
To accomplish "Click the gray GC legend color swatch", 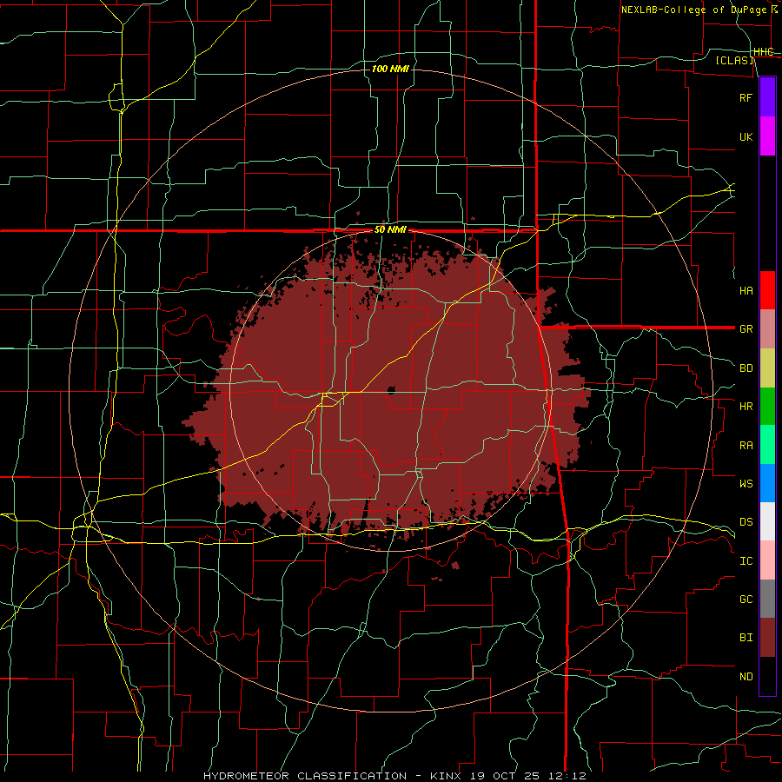I will click(767, 599).
